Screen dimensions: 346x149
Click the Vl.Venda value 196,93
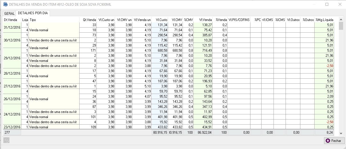pyautogui.click(x=203, y=81)
